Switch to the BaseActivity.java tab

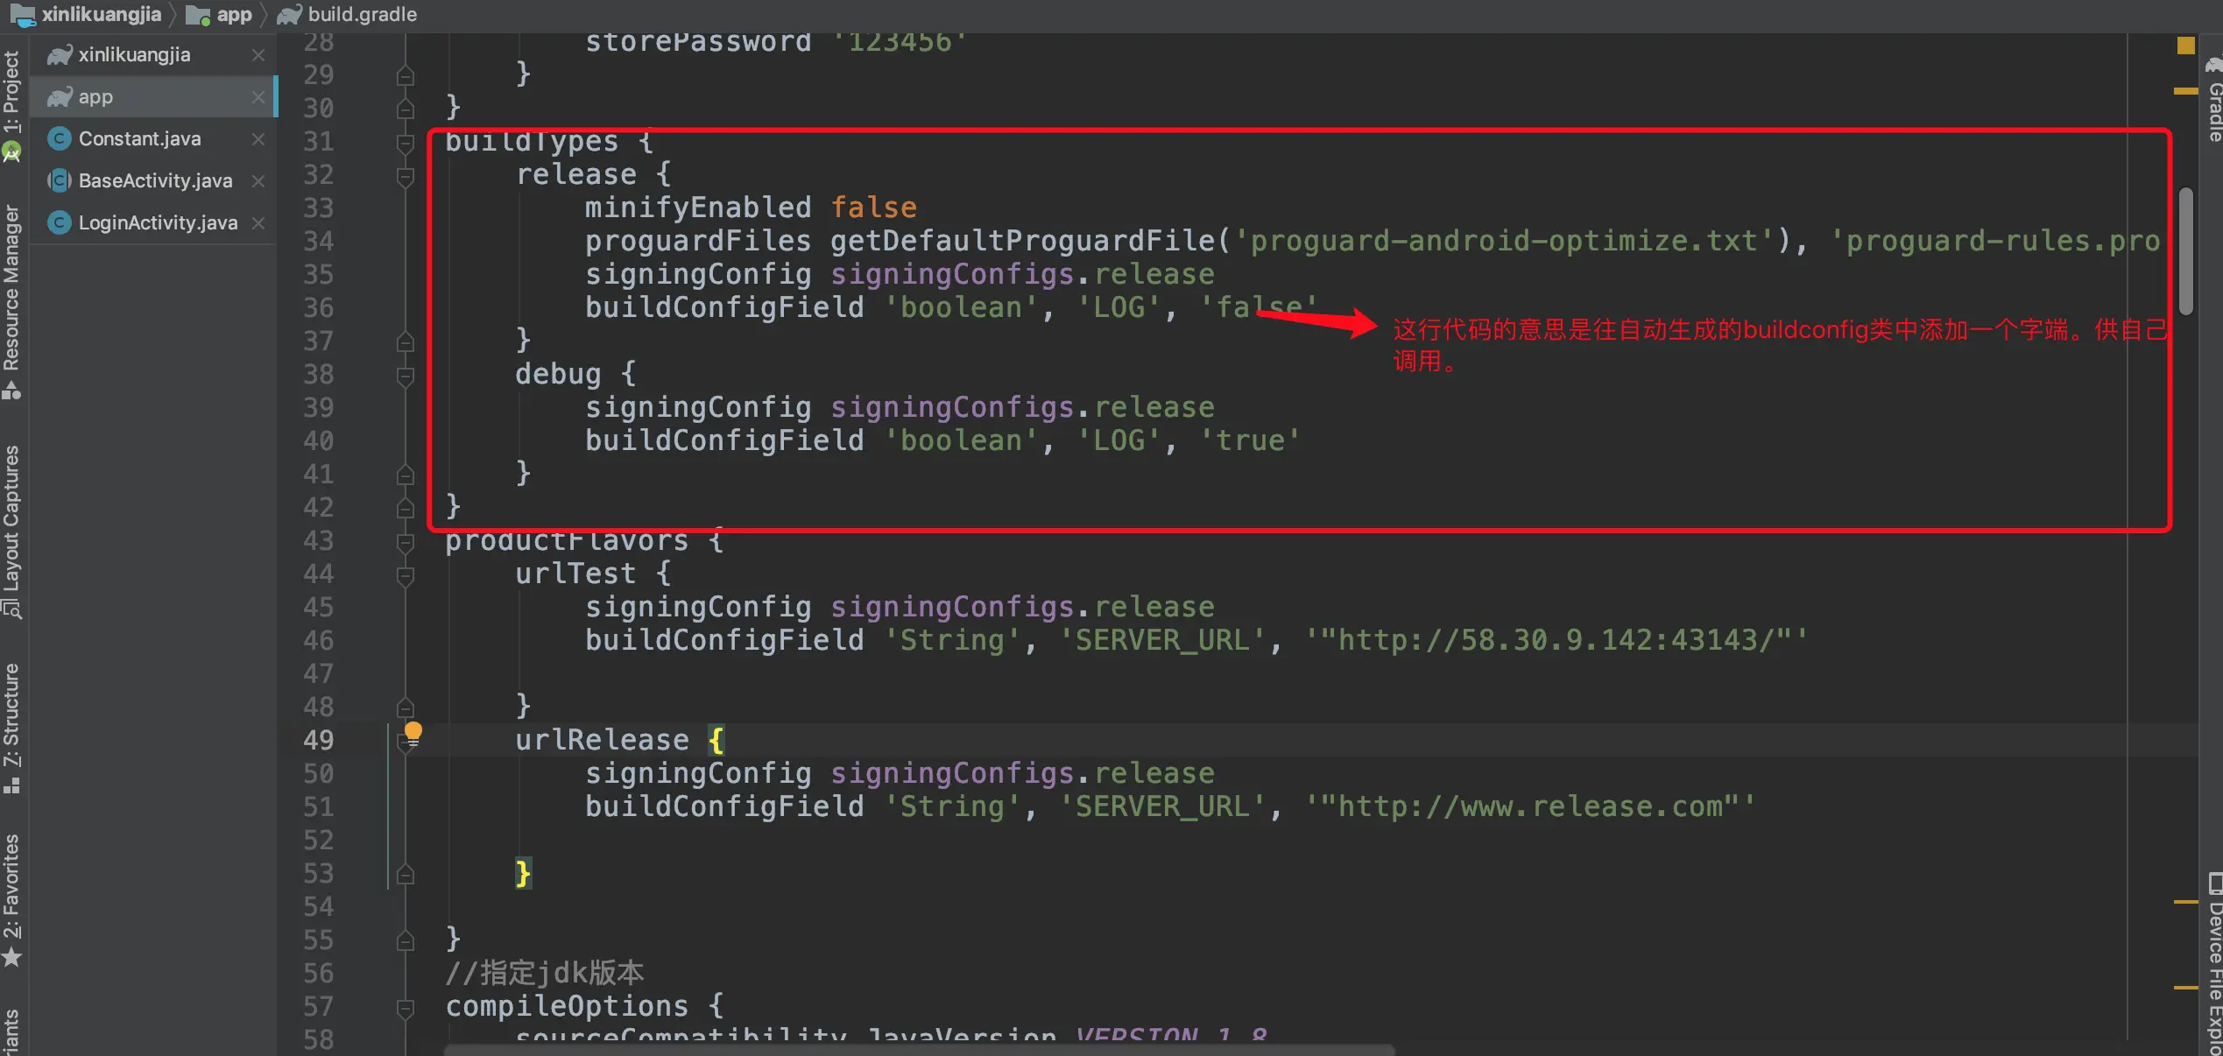pos(155,181)
